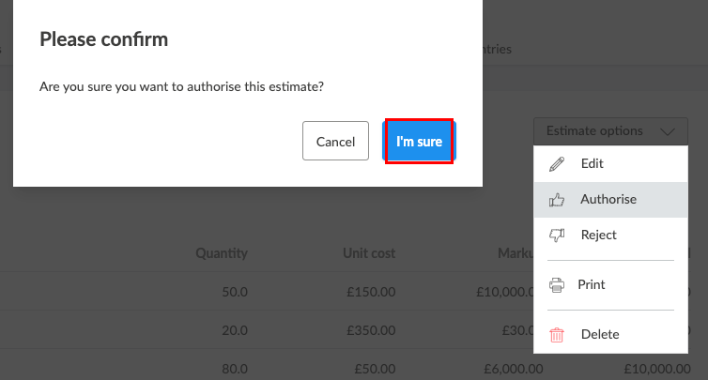708x380 pixels.
Task: Click the printer icon
Action: 557,285
